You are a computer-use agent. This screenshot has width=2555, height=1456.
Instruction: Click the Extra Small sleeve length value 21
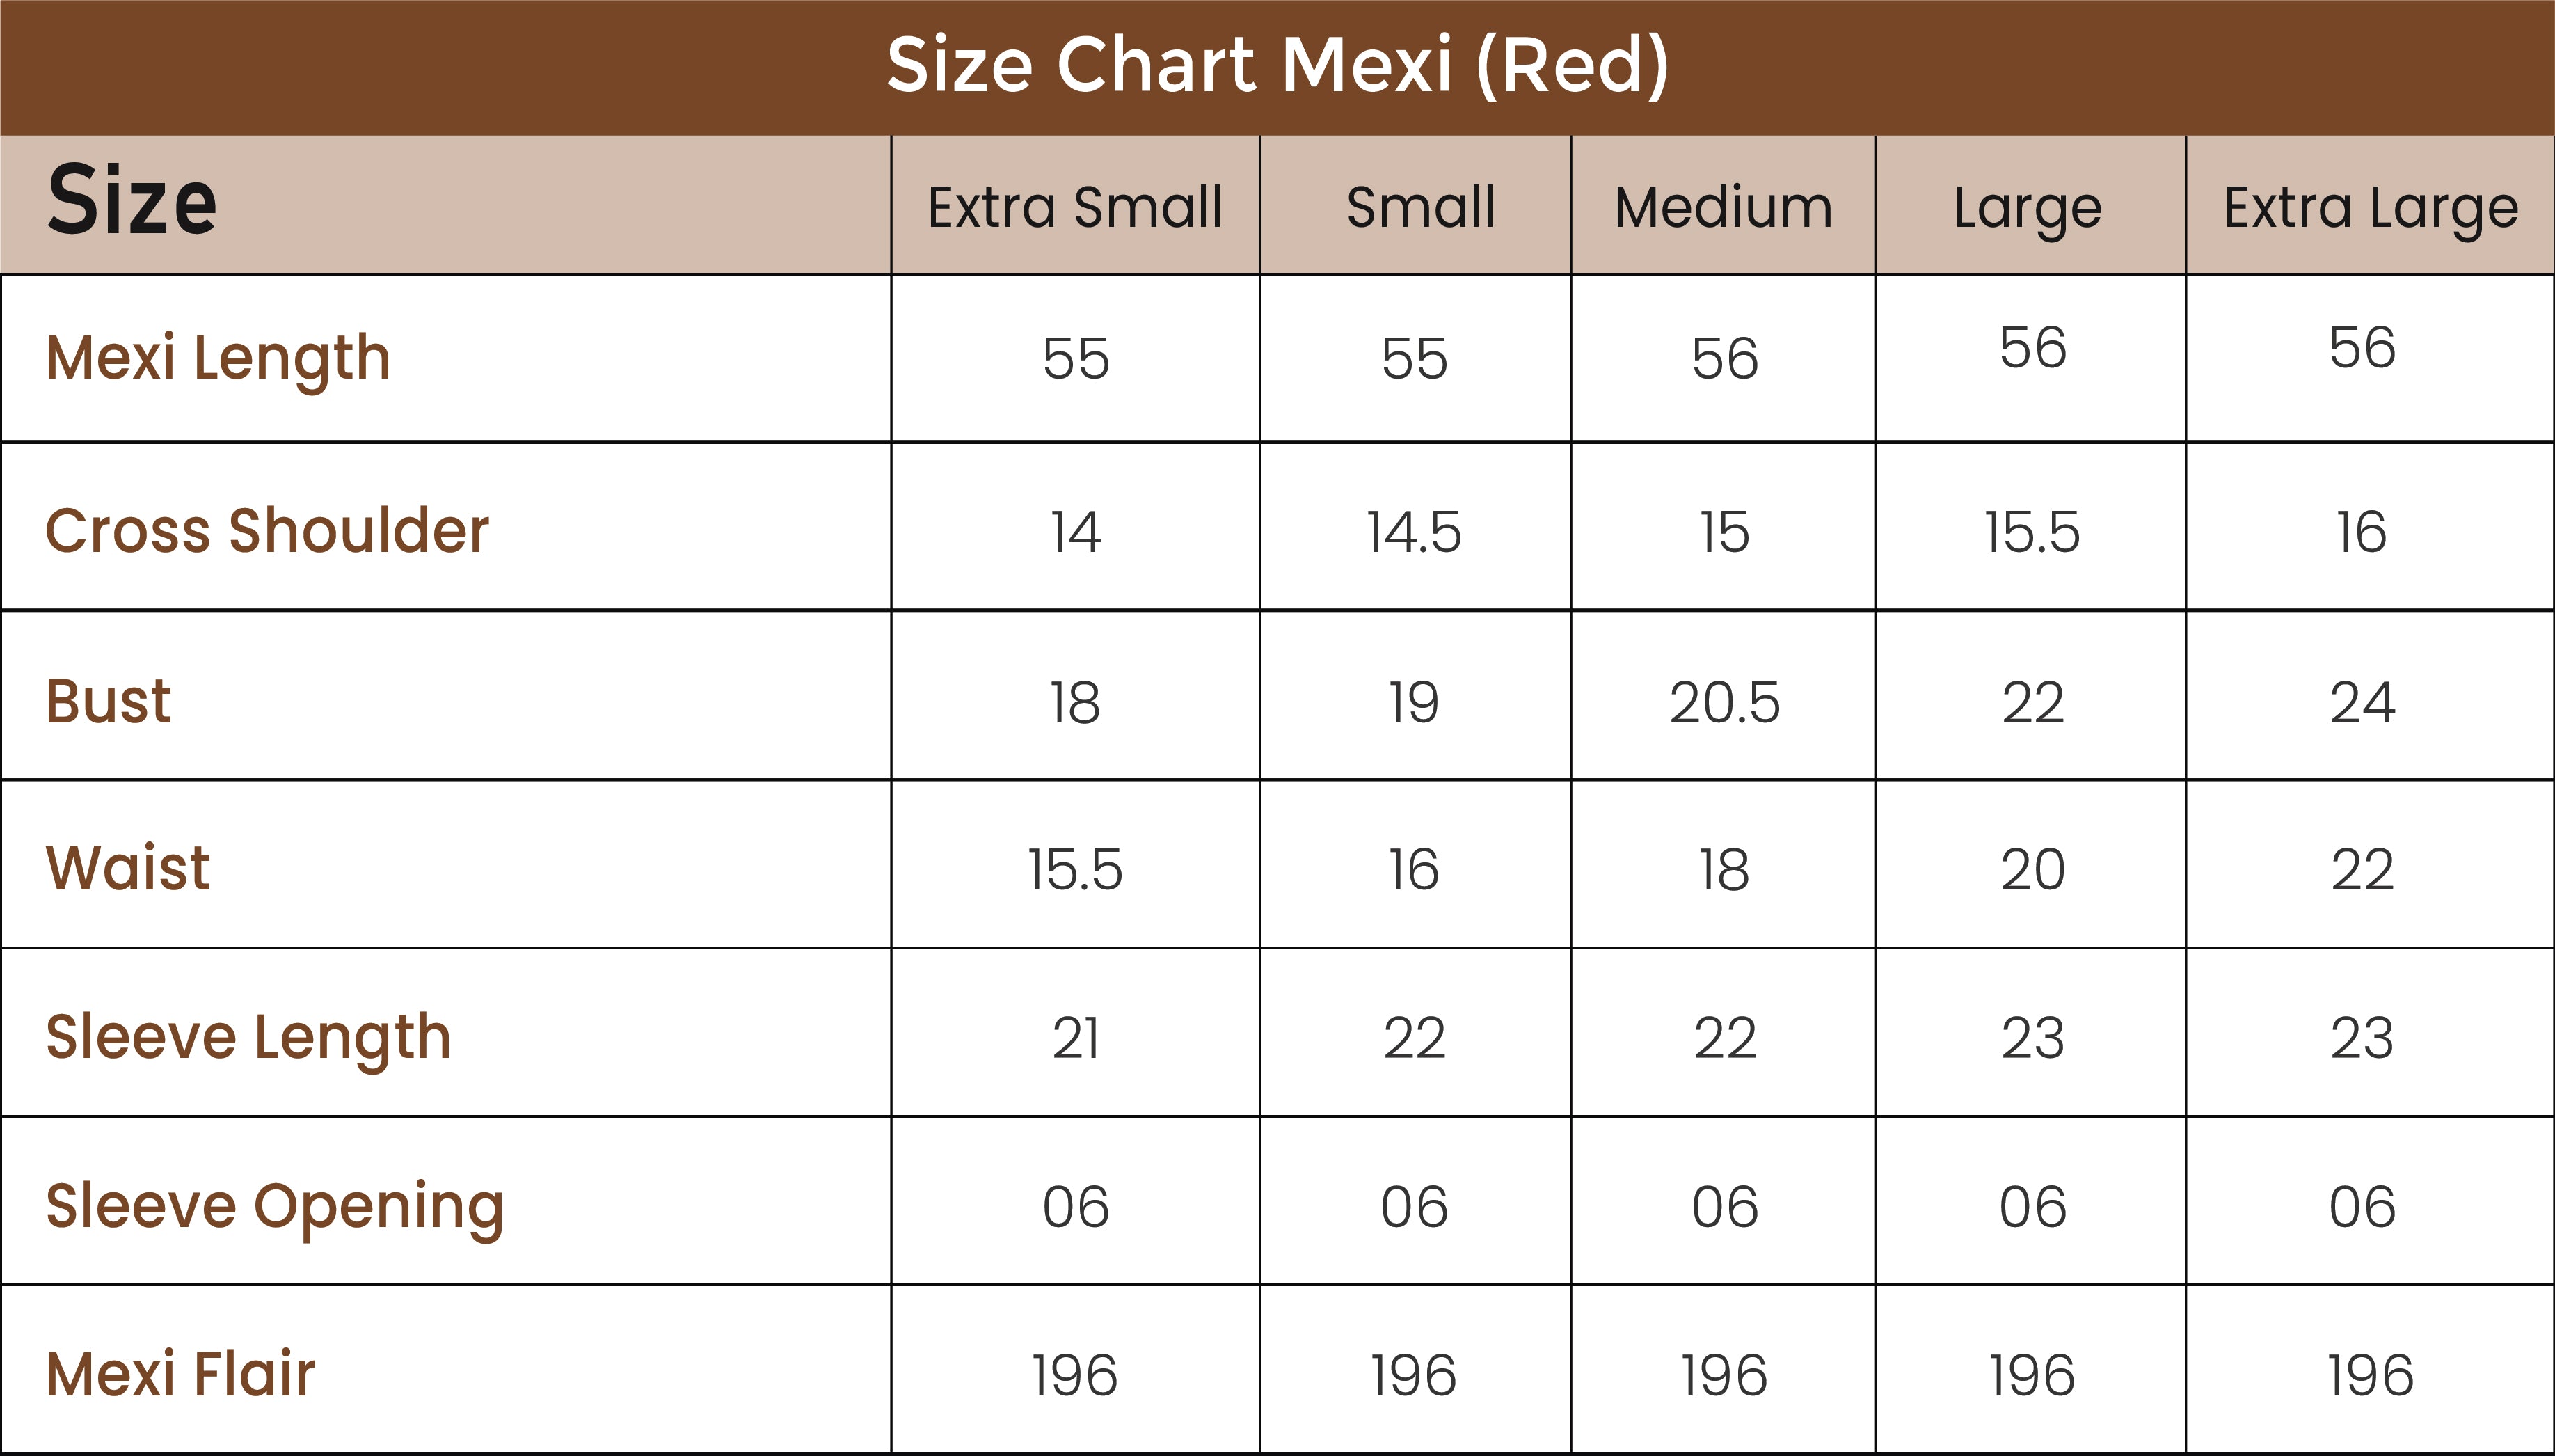point(1074,1038)
